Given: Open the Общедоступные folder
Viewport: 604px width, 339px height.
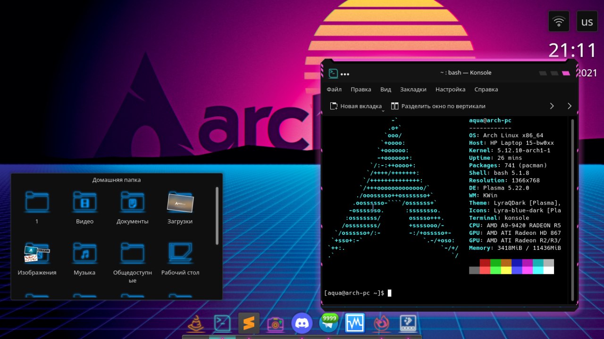Looking at the screenshot, I should (133, 262).
